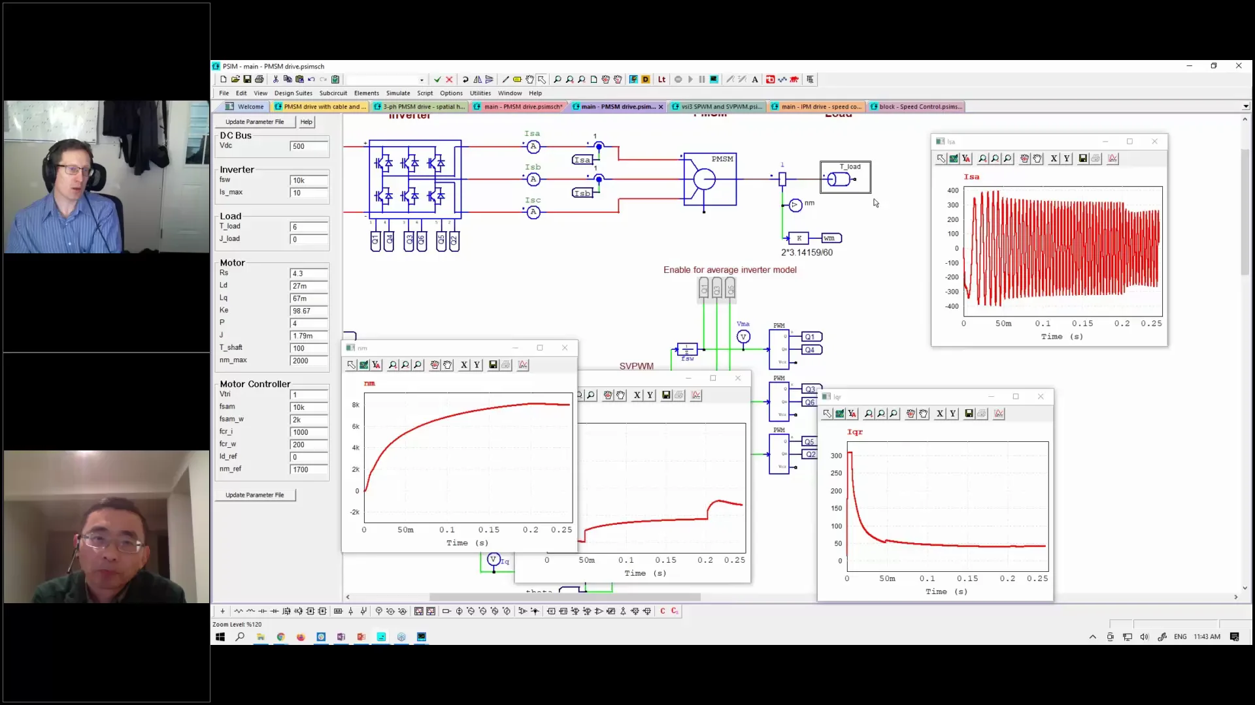Click the hand pan tool in toolbar
Image resolution: width=1255 pixels, height=705 pixels.
coord(529,80)
